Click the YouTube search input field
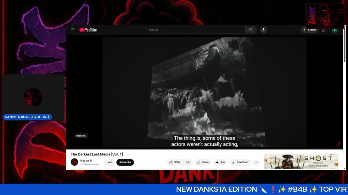 point(195,30)
